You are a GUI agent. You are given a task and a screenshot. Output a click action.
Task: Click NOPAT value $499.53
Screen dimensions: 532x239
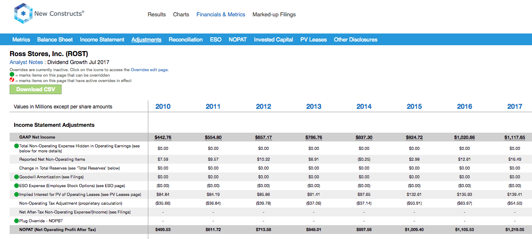[x=163, y=230]
